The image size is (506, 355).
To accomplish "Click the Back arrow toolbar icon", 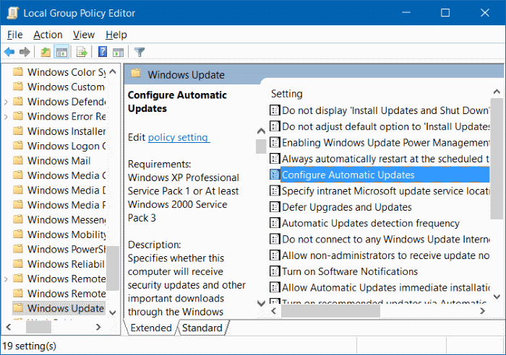I will click(x=9, y=52).
